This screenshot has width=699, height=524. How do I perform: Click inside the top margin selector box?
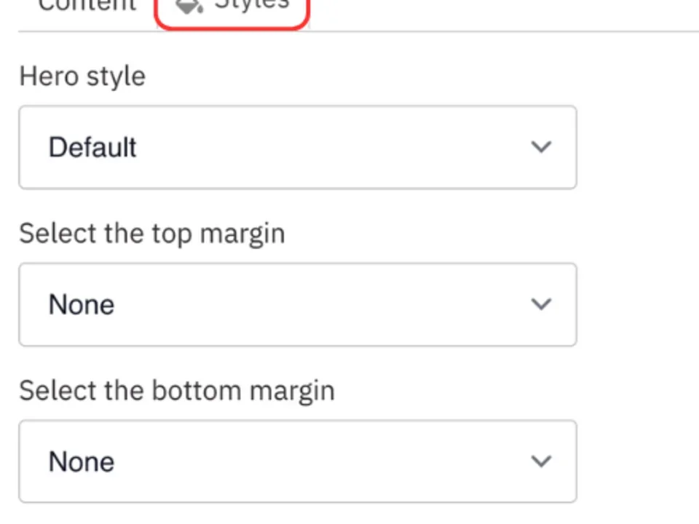pyautogui.click(x=297, y=304)
